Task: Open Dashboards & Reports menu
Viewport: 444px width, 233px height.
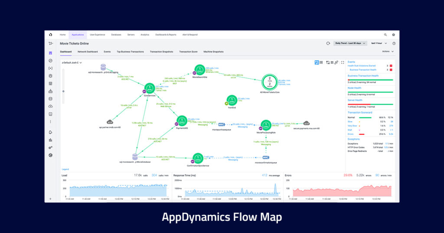Action: point(166,35)
